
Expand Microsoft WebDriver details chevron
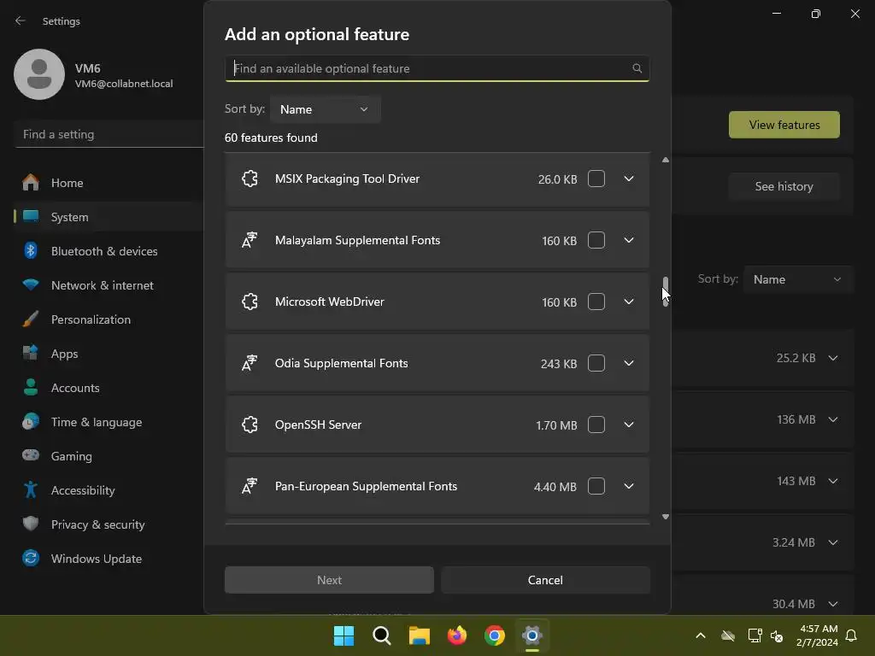(x=628, y=302)
